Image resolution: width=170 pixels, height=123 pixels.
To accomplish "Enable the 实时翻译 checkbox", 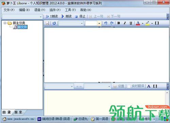I will coord(129,86).
